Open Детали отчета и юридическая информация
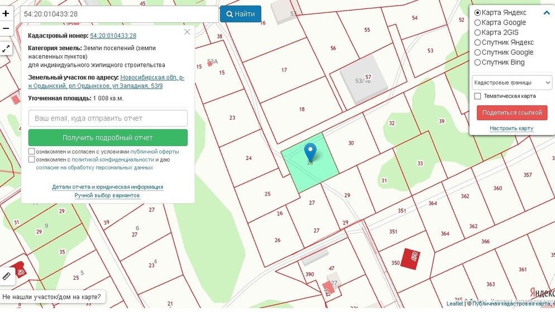The height and width of the screenshot is (312, 555). [108, 187]
